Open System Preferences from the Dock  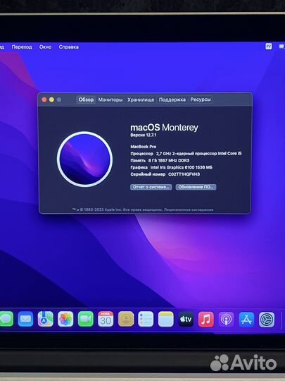tap(267, 320)
